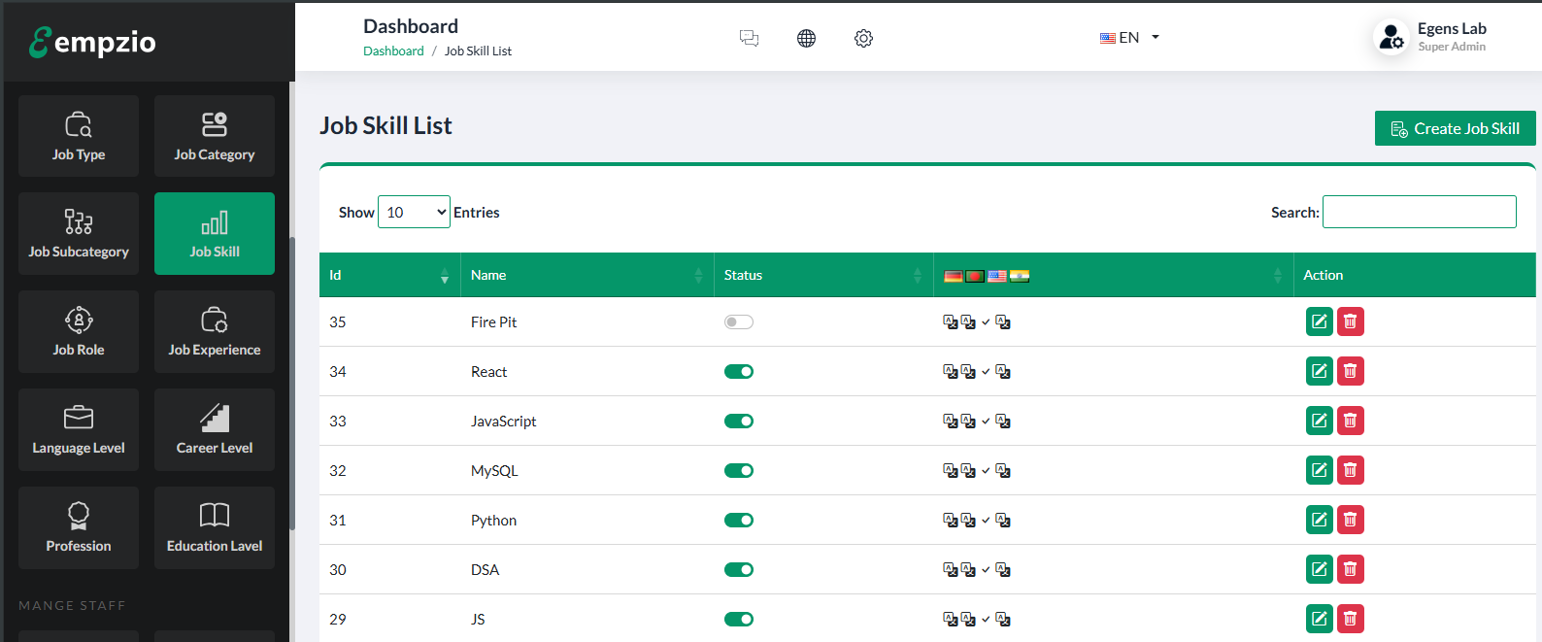Turn off the DSA status switch
Viewport: 1542px width, 642px height.
pos(738,570)
